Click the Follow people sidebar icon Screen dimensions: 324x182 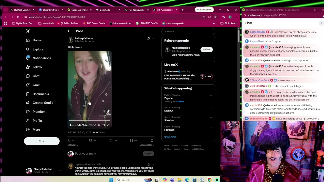click(x=28, y=67)
